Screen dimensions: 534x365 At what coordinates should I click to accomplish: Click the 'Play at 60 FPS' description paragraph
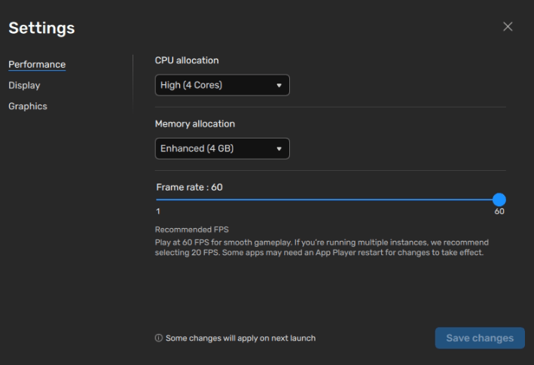(x=322, y=248)
